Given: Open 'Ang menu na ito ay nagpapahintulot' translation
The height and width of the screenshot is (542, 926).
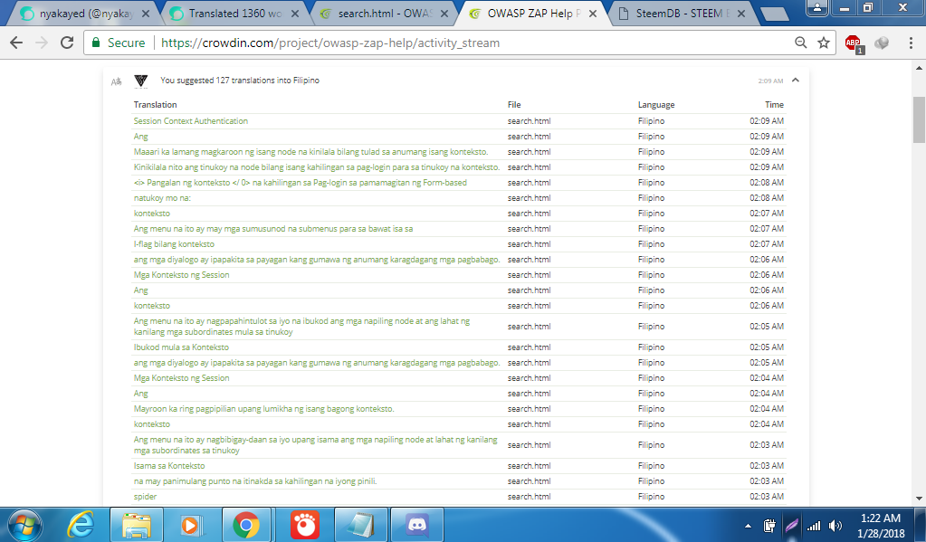Looking at the screenshot, I should [301, 327].
